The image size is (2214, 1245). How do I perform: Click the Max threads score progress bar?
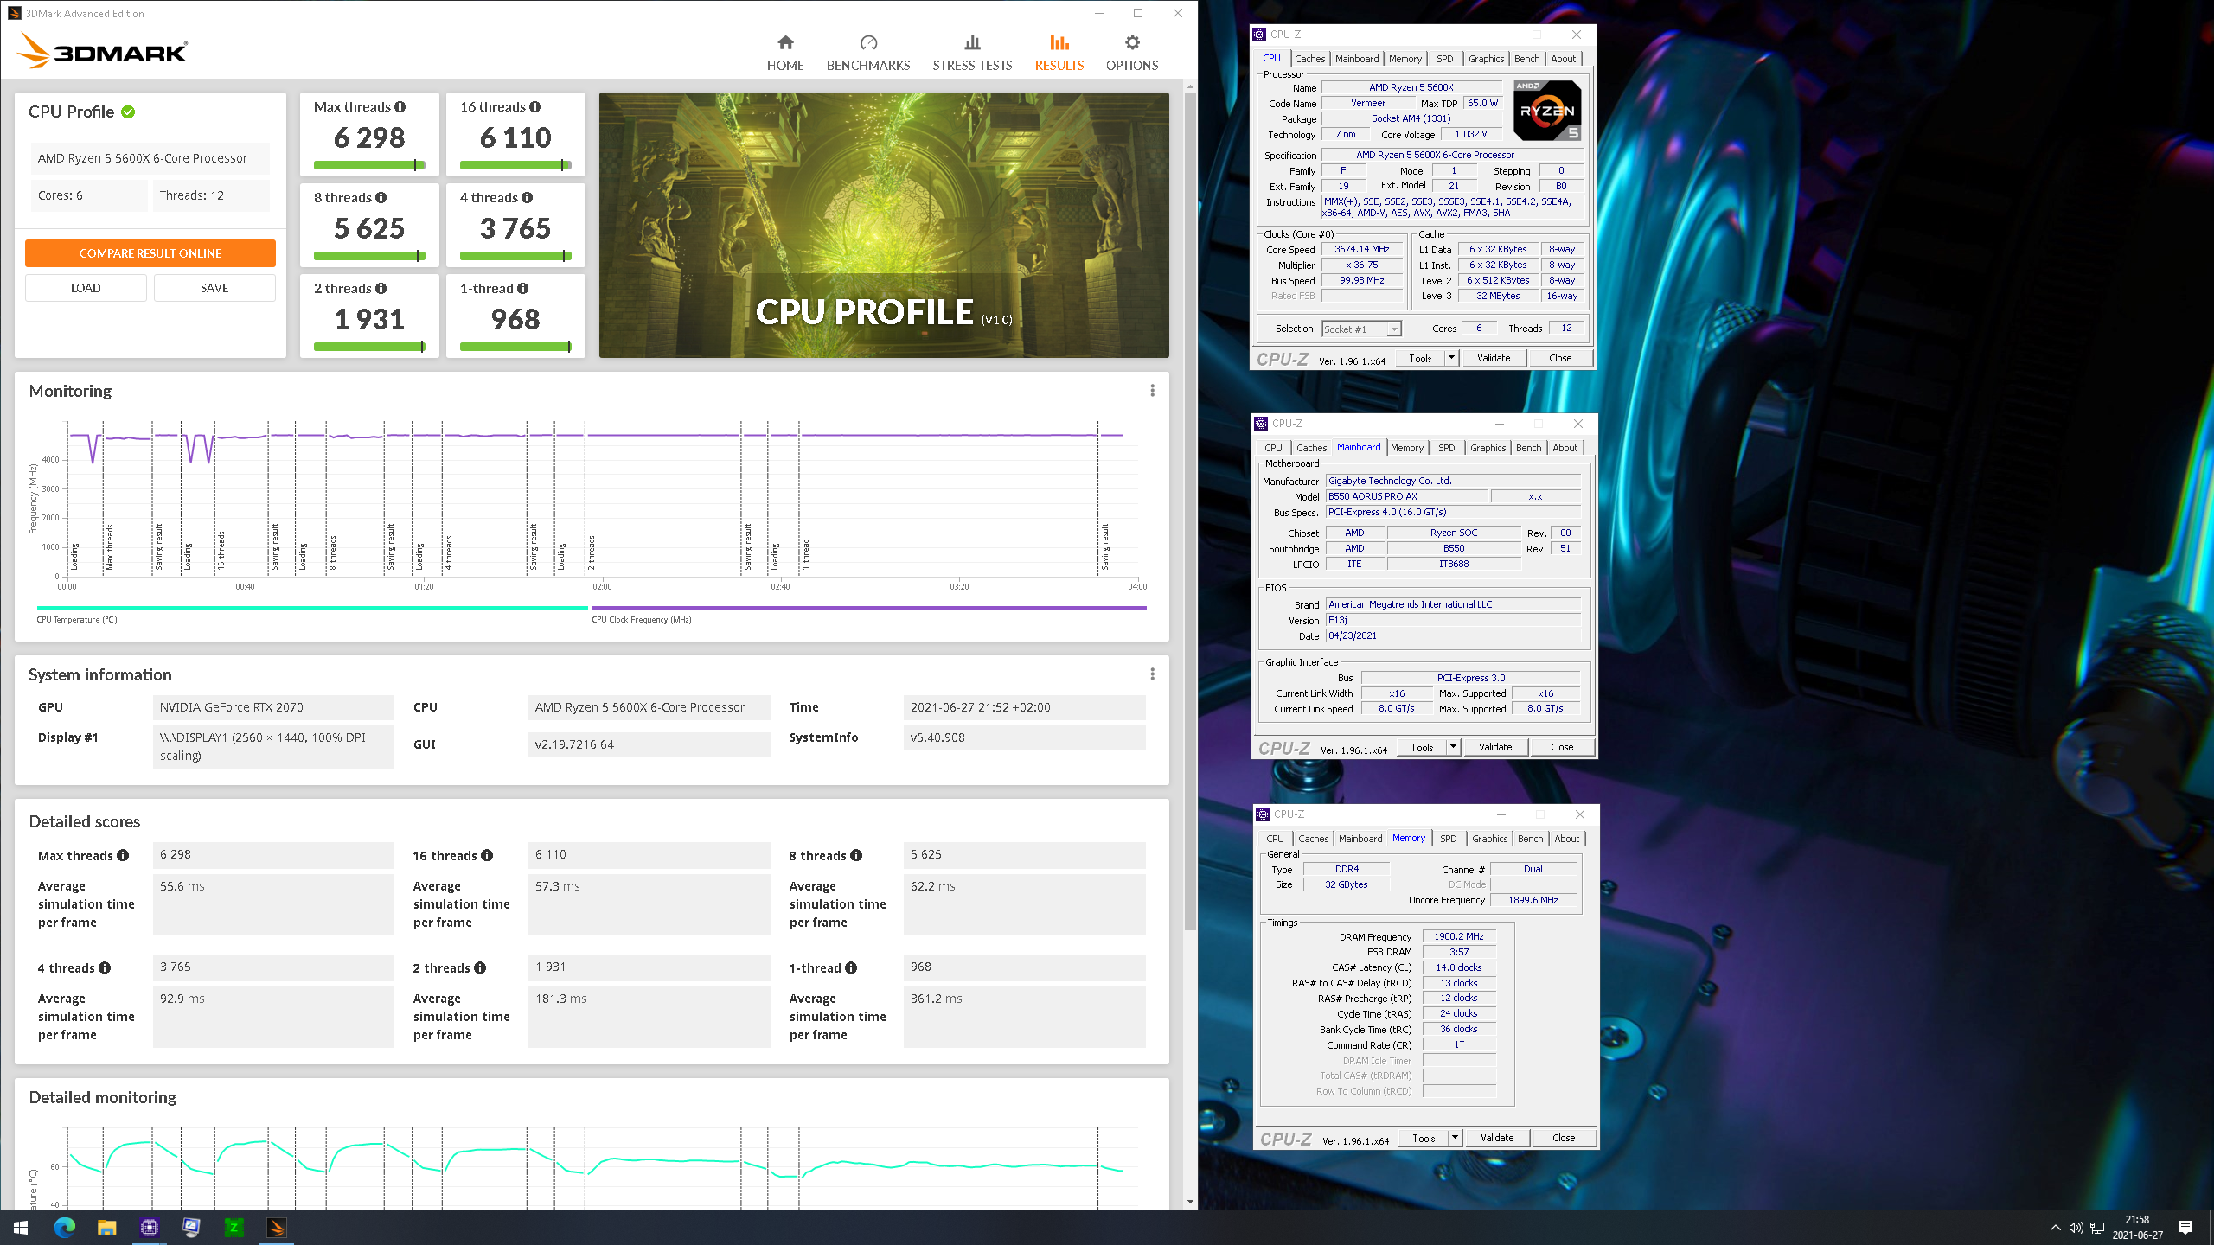point(370,165)
